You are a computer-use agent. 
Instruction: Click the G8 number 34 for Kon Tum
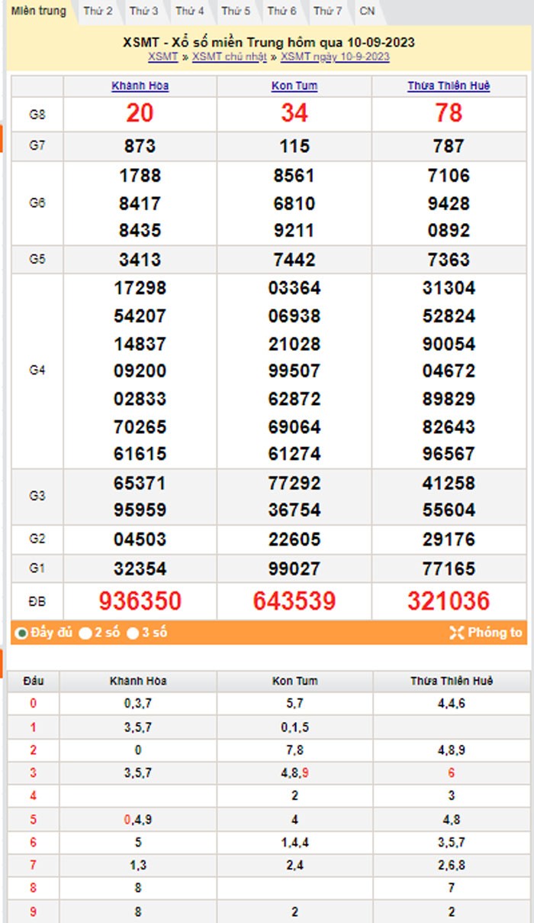coord(294,114)
